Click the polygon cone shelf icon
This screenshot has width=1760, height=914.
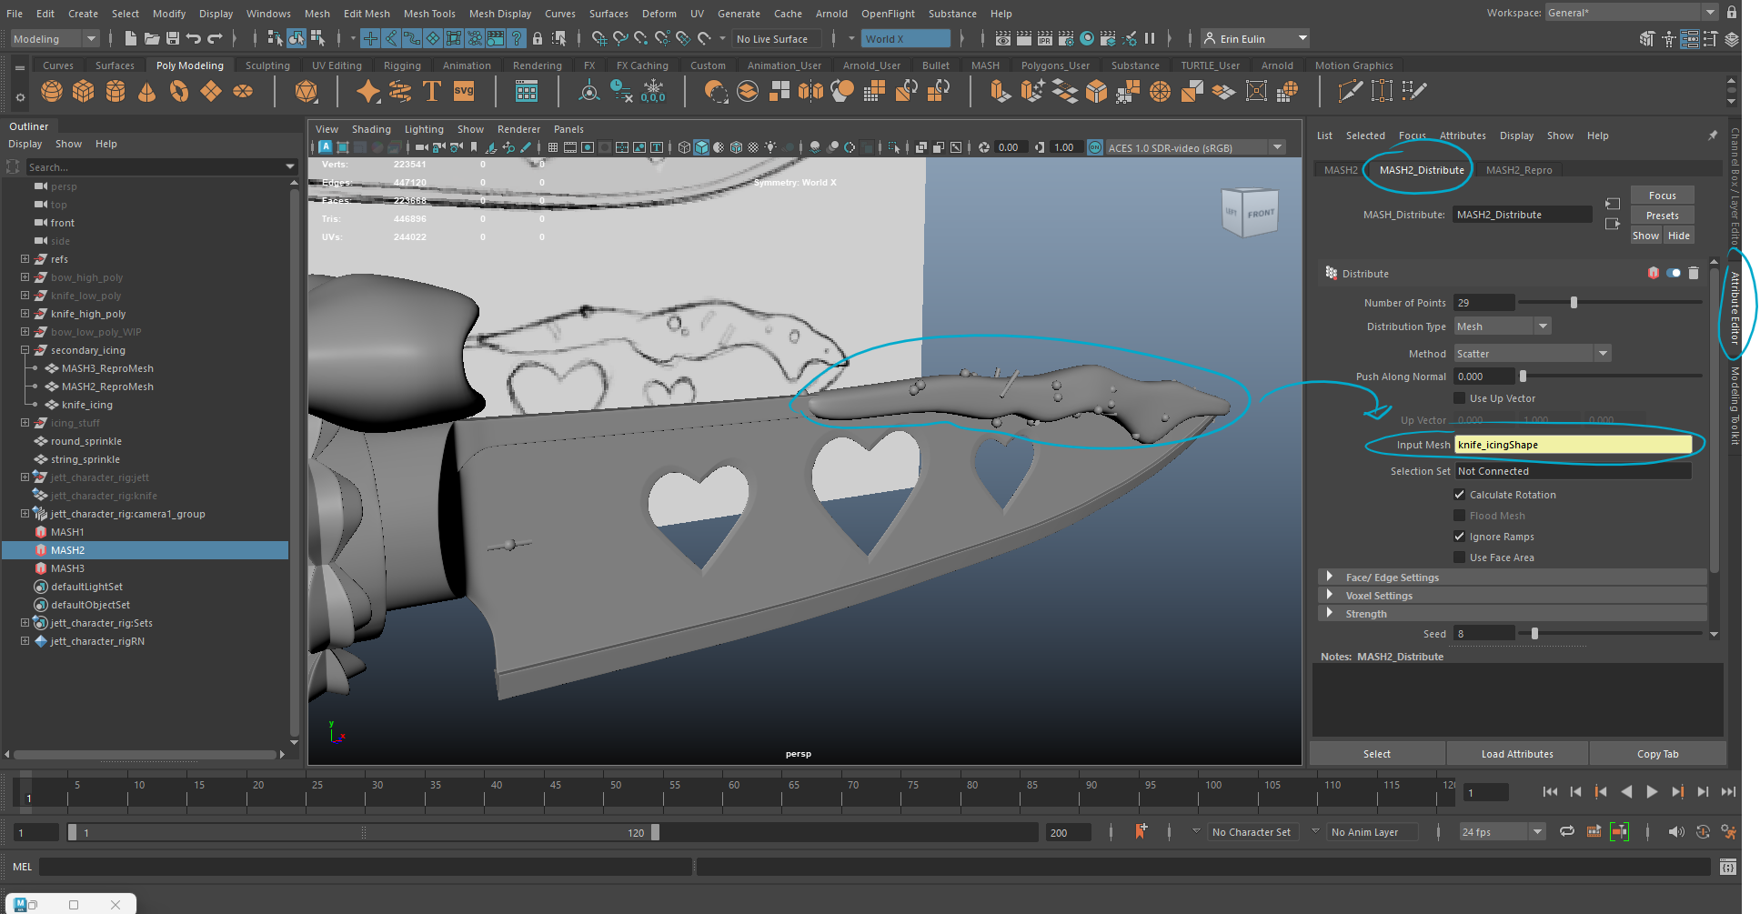(146, 92)
